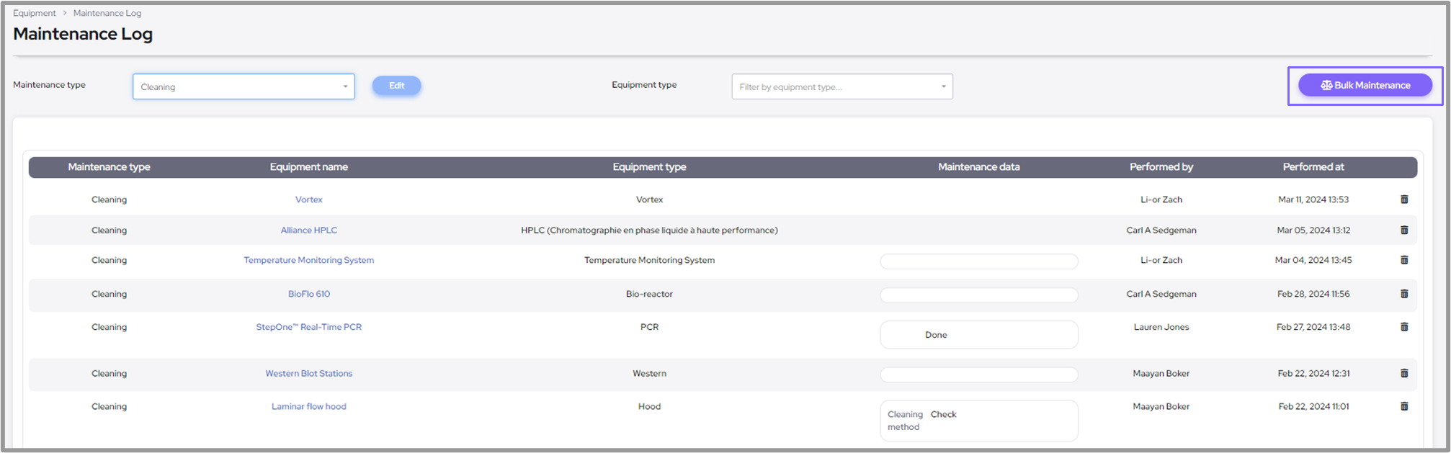Screen dimensions: 1451x453
Task: Open the Maintenance type Cleaning dropdown
Action: pyautogui.click(x=244, y=86)
